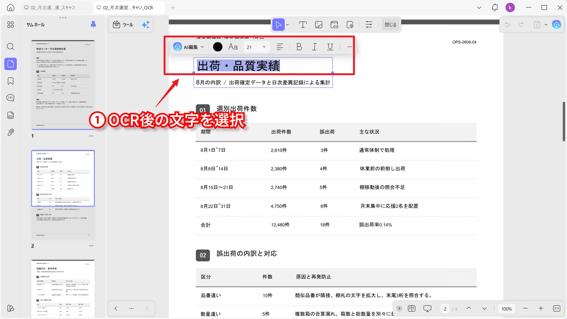Toggle underline formatting
This screenshot has height=319, width=567.
coord(330,47)
